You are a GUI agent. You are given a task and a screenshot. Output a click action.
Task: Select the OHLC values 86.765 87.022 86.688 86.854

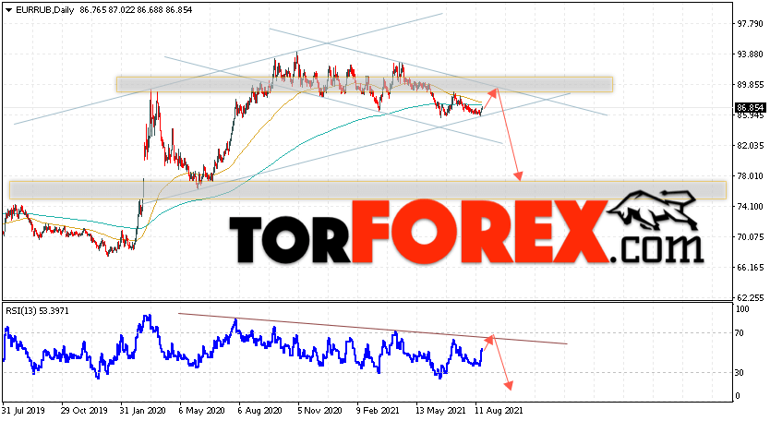click(x=136, y=10)
